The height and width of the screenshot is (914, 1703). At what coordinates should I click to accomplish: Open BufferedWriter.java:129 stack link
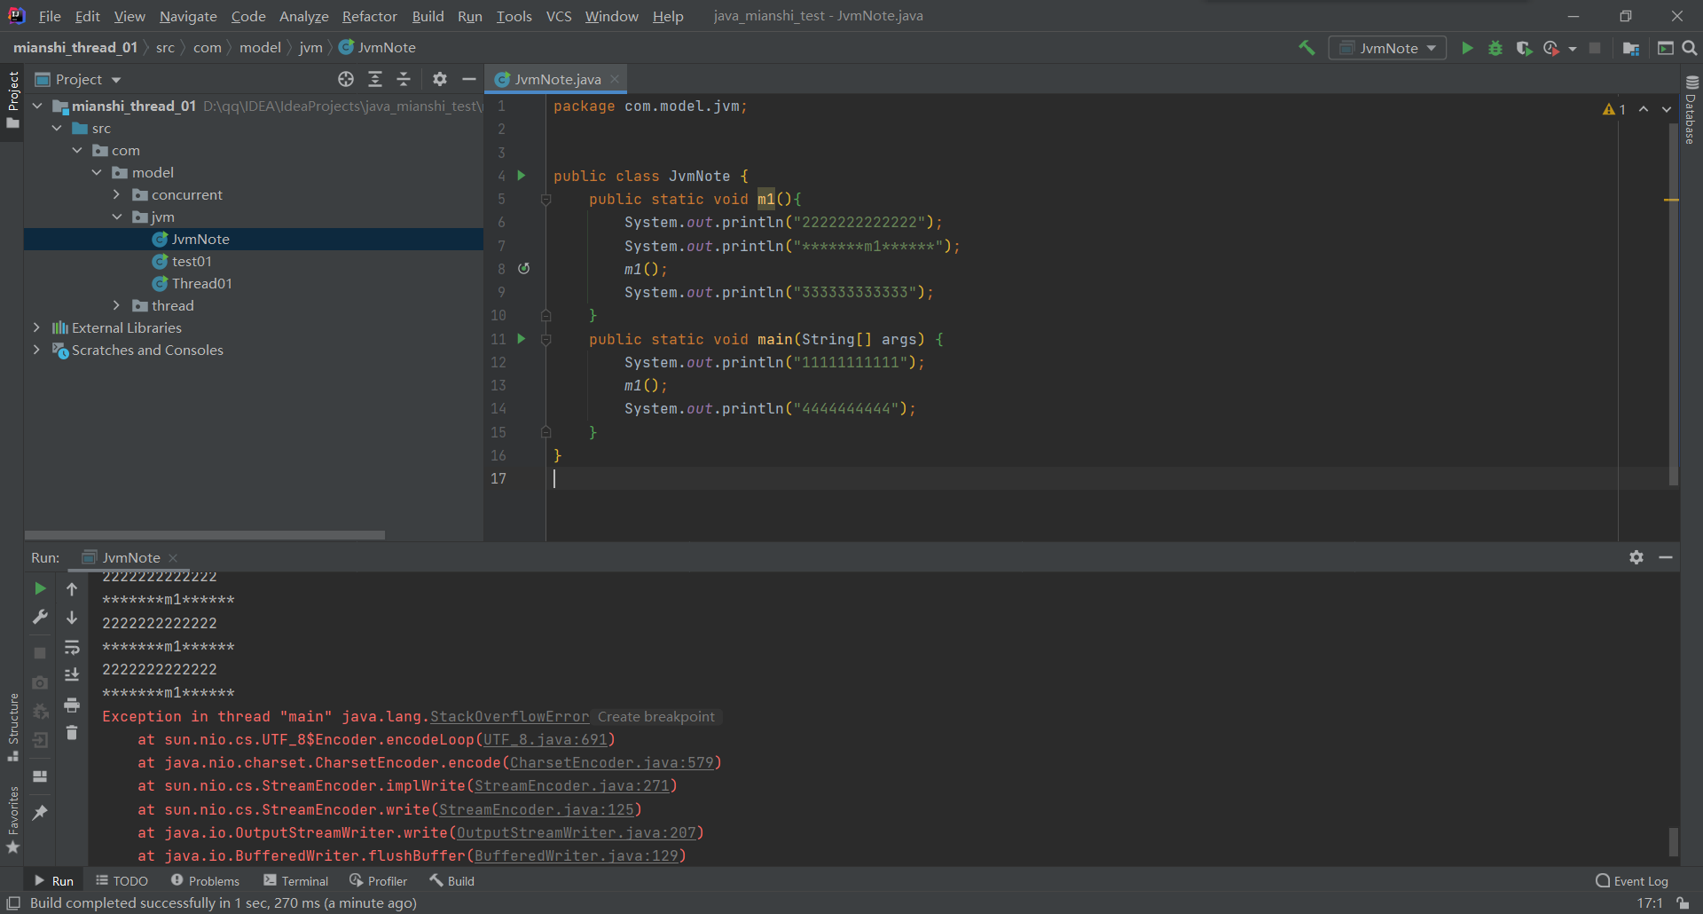[577, 855]
